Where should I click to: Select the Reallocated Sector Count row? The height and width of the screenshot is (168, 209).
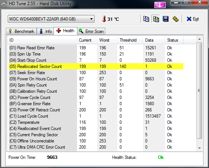96,66
